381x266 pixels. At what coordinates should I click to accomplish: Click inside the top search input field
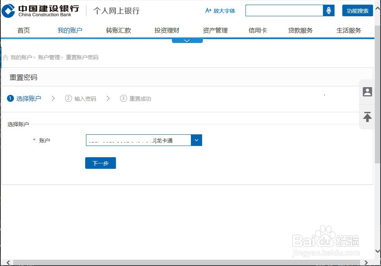pyautogui.click(x=285, y=10)
